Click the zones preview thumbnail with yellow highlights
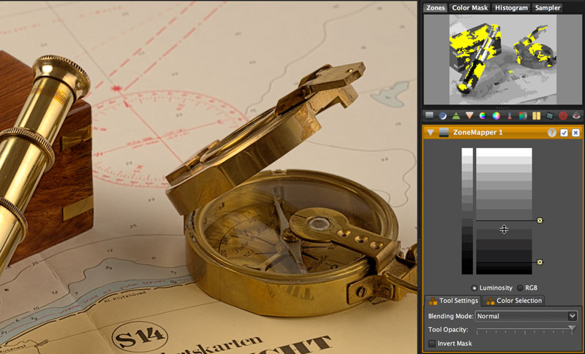585x354 pixels. point(502,59)
